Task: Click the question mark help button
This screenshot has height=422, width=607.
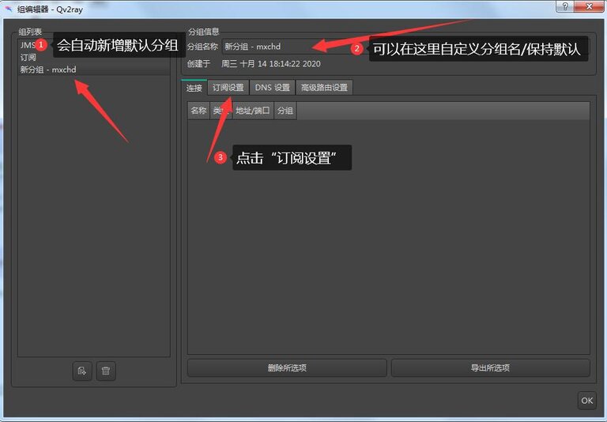Action: pyautogui.click(x=564, y=6)
